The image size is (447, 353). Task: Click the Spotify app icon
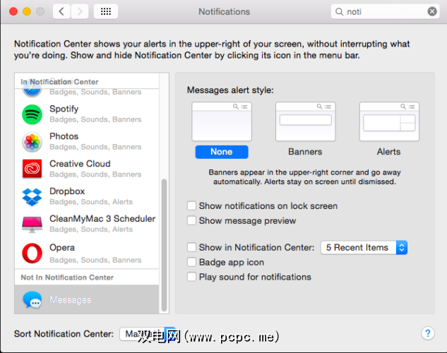[x=32, y=114]
